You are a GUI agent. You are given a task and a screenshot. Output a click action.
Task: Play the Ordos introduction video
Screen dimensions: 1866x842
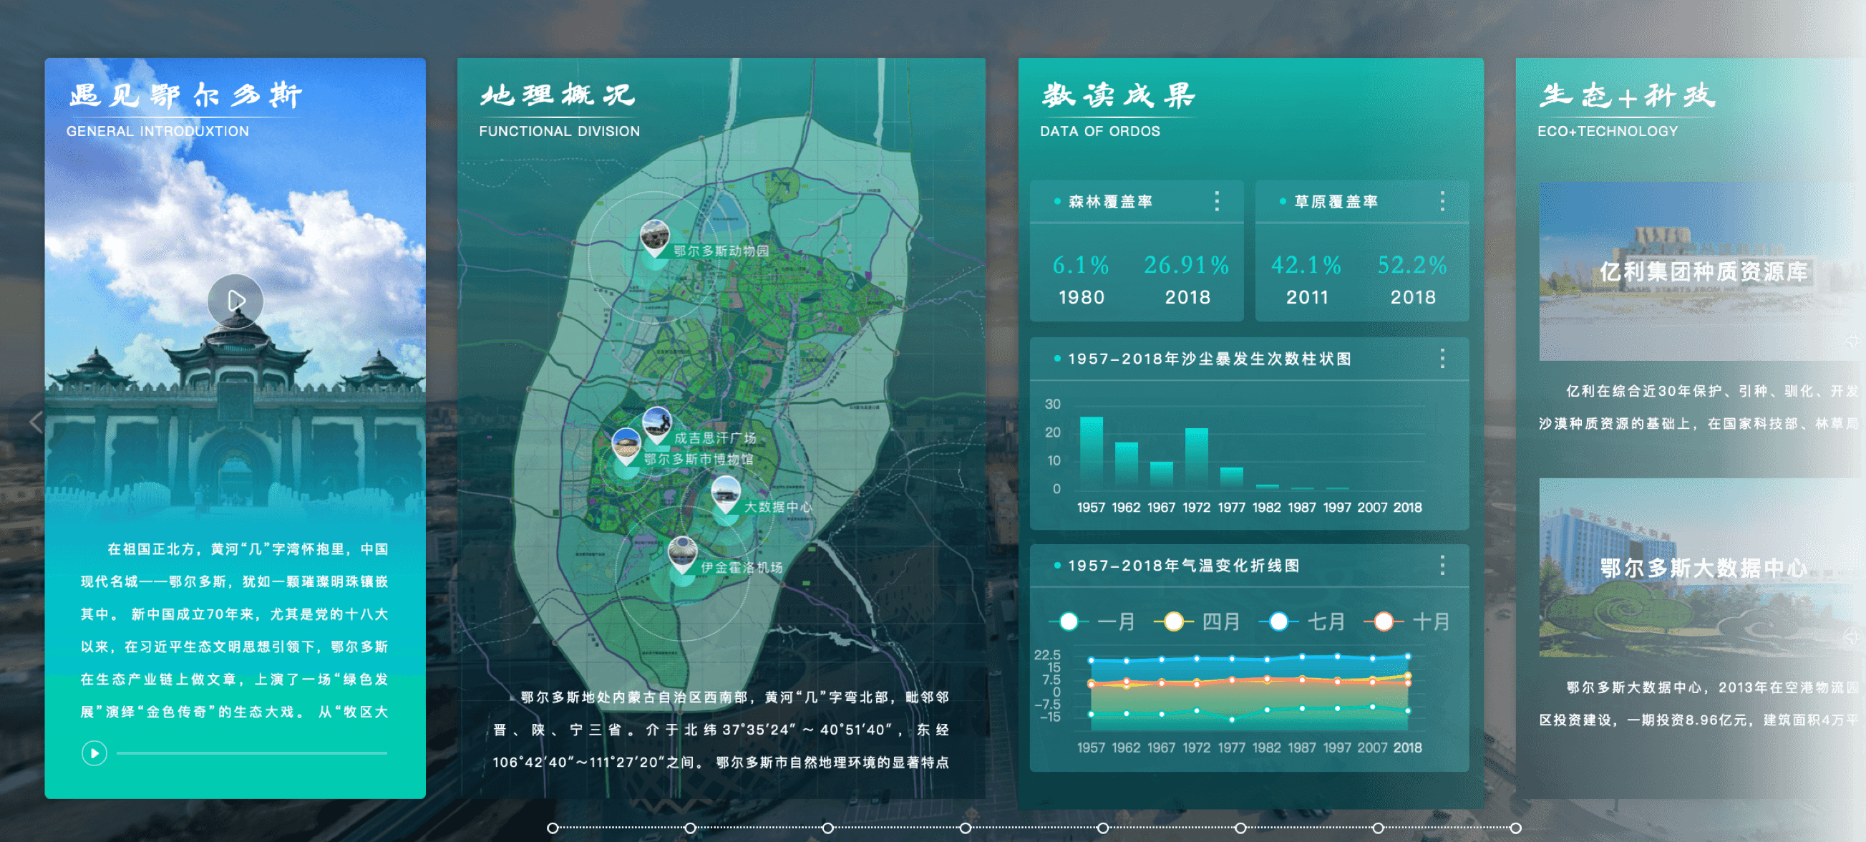(x=235, y=301)
